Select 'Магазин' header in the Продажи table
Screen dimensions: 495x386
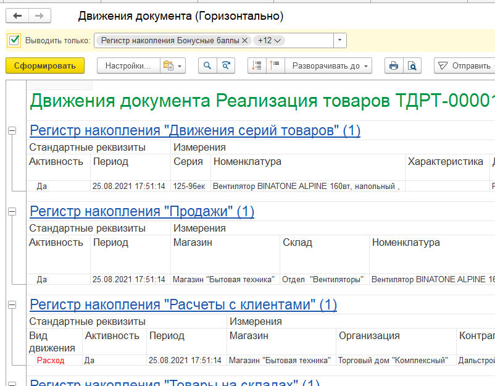coord(225,254)
